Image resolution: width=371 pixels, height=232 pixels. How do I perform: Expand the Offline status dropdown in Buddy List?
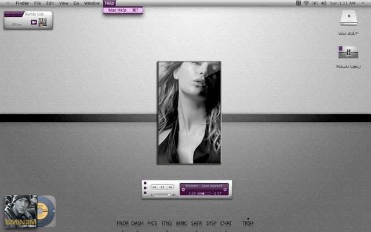point(18,24)
